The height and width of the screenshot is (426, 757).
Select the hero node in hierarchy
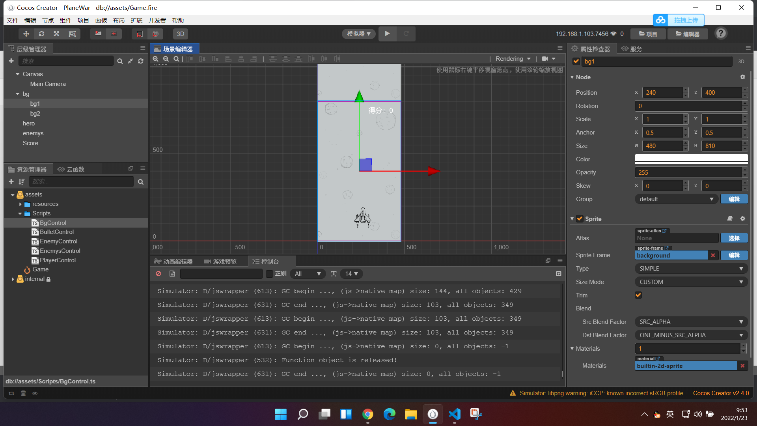point(29,123)
